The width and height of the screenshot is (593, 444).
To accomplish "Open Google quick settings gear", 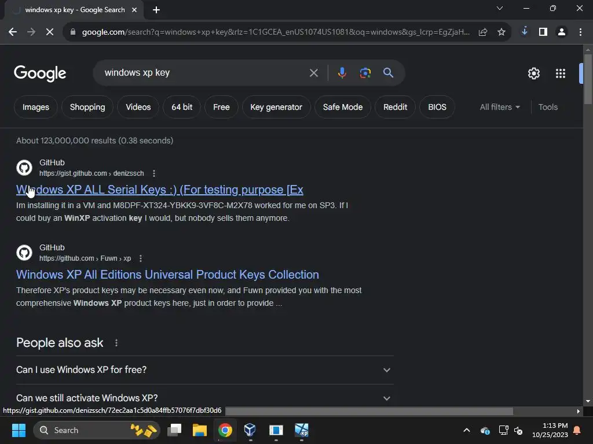I will (x=533, y=73).
